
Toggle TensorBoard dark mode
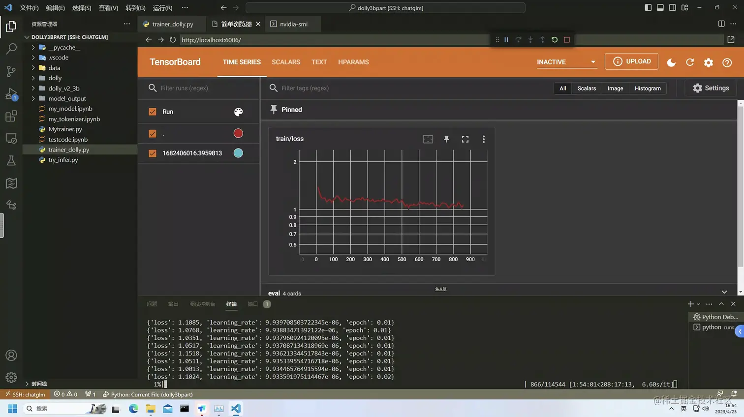[x=671, y=62]
